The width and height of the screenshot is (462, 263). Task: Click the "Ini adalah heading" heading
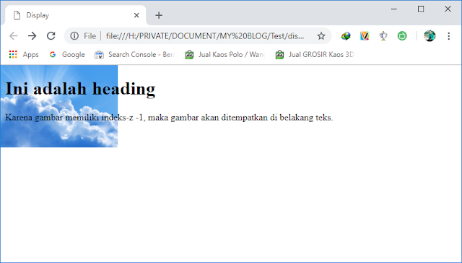point(80,88)
